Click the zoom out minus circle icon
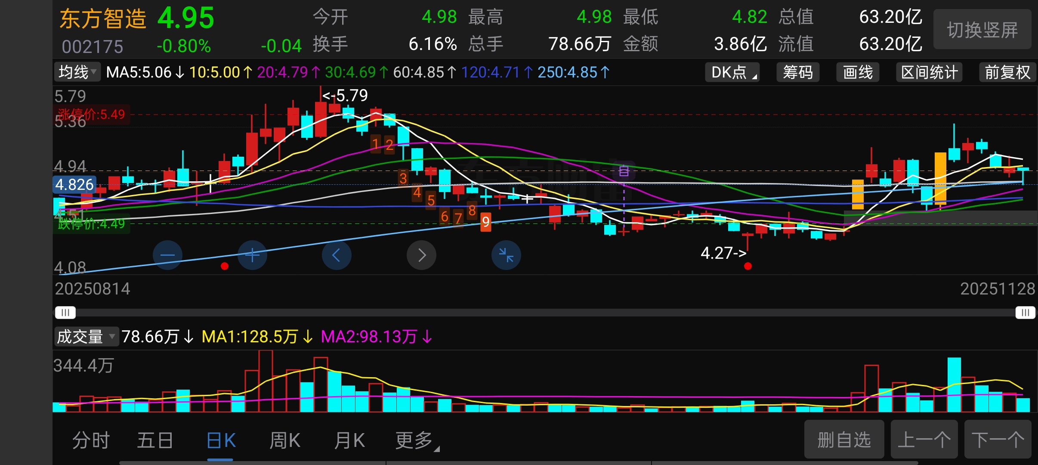 (x=167, y=255)
